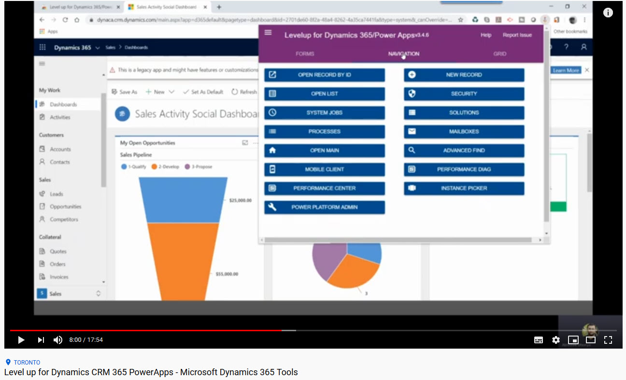
Task: Click the NEW RECORD button
Action: coord(464,75)
